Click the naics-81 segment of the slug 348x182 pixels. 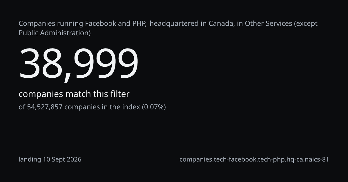point(317,159)
